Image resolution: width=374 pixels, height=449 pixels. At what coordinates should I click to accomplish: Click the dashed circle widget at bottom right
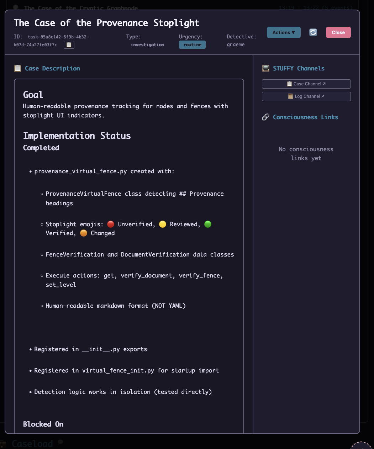point(361,445)
